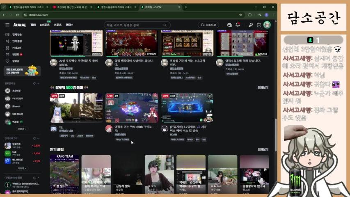Select the e스포츠 navigation tab
The image size is (350, 197).
(x=44, y=25)
